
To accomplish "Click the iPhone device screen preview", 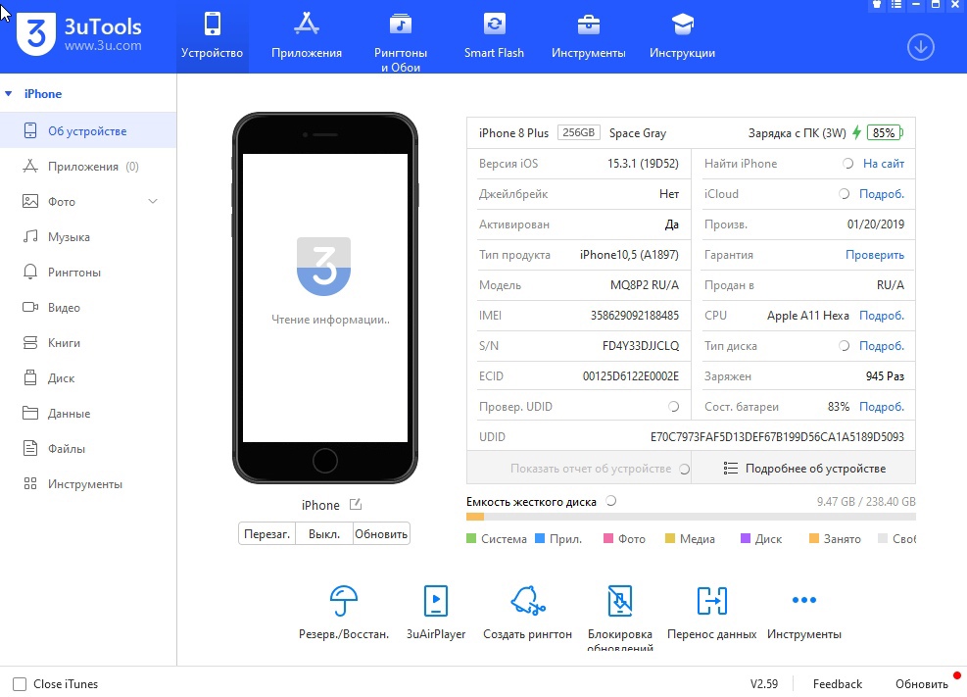I will pyautogui.click(x=325, y=298).
